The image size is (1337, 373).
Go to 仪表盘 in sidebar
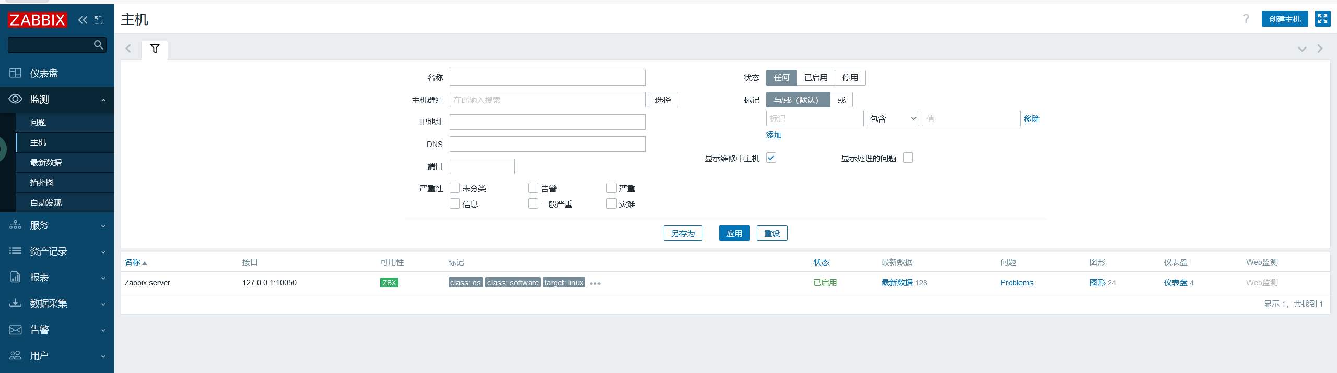click(44, 74)
